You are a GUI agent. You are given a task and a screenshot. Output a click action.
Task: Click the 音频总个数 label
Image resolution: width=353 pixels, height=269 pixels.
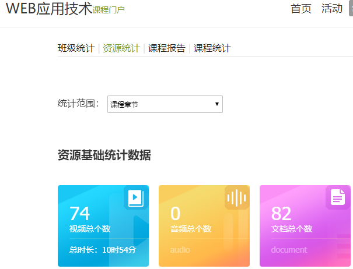click(x=191, y=229)
